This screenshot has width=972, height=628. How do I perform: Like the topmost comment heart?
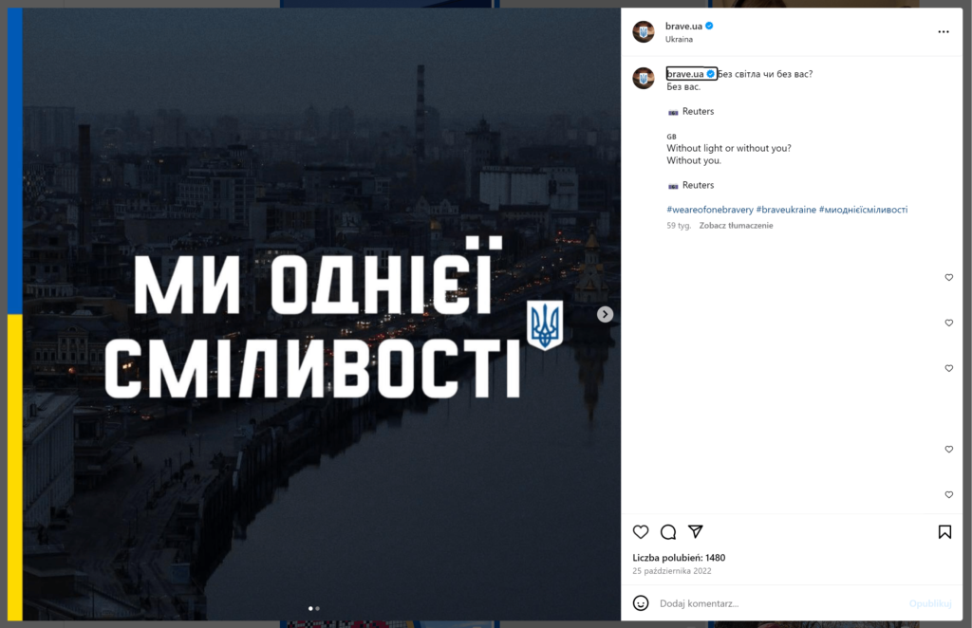tap(948, 277)
